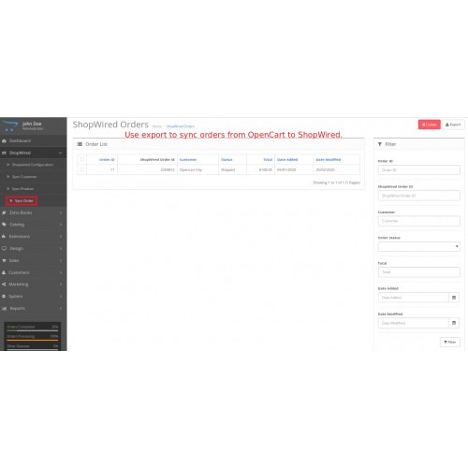Focus the ShopWired Order ID filter field
Viewport: 468px width, 468px height.
[419, 196]
